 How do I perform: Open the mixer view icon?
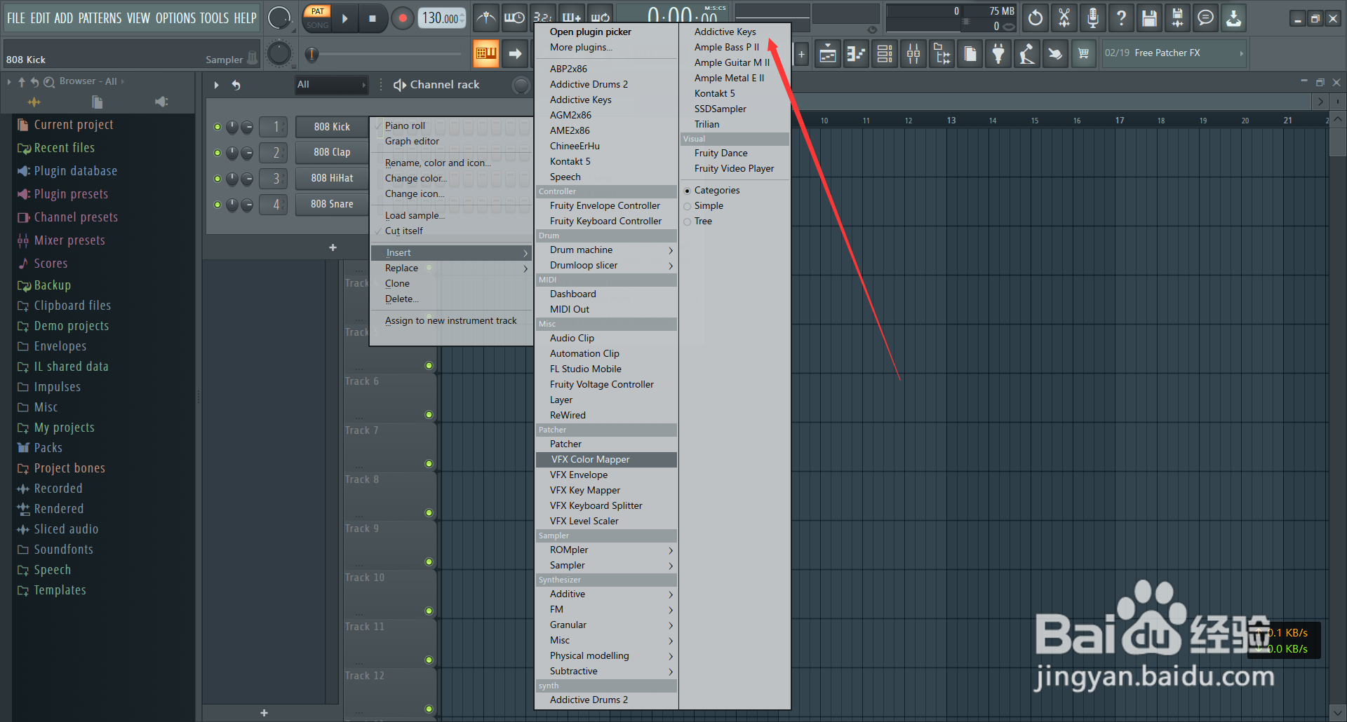click(x=913, y=54)
